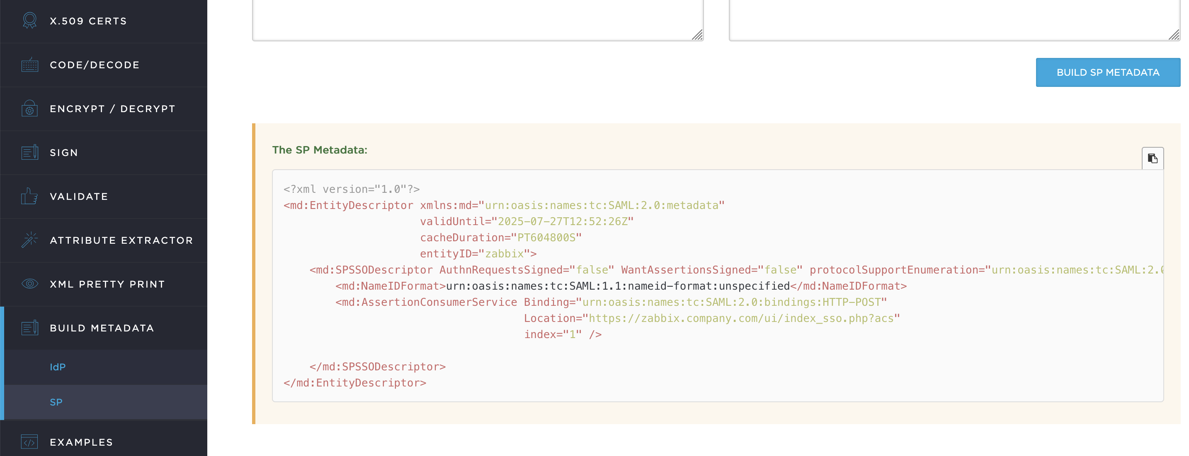Click the generated SP metadata code block
This screenshot has width=1189, height=456.
(x=718, y=286)
